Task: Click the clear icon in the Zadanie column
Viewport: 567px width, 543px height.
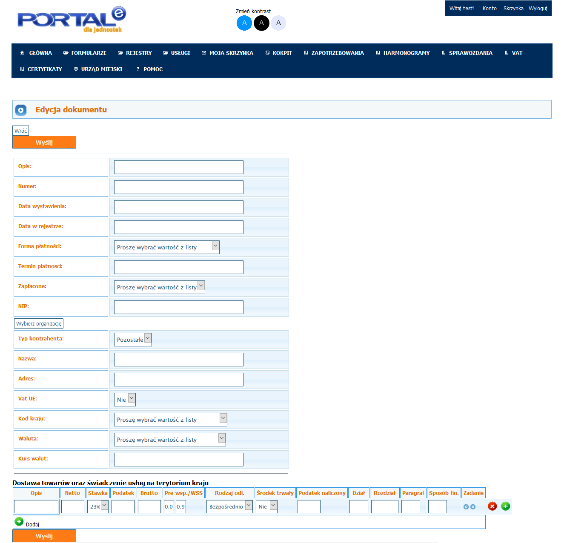Action: (473, 507)
